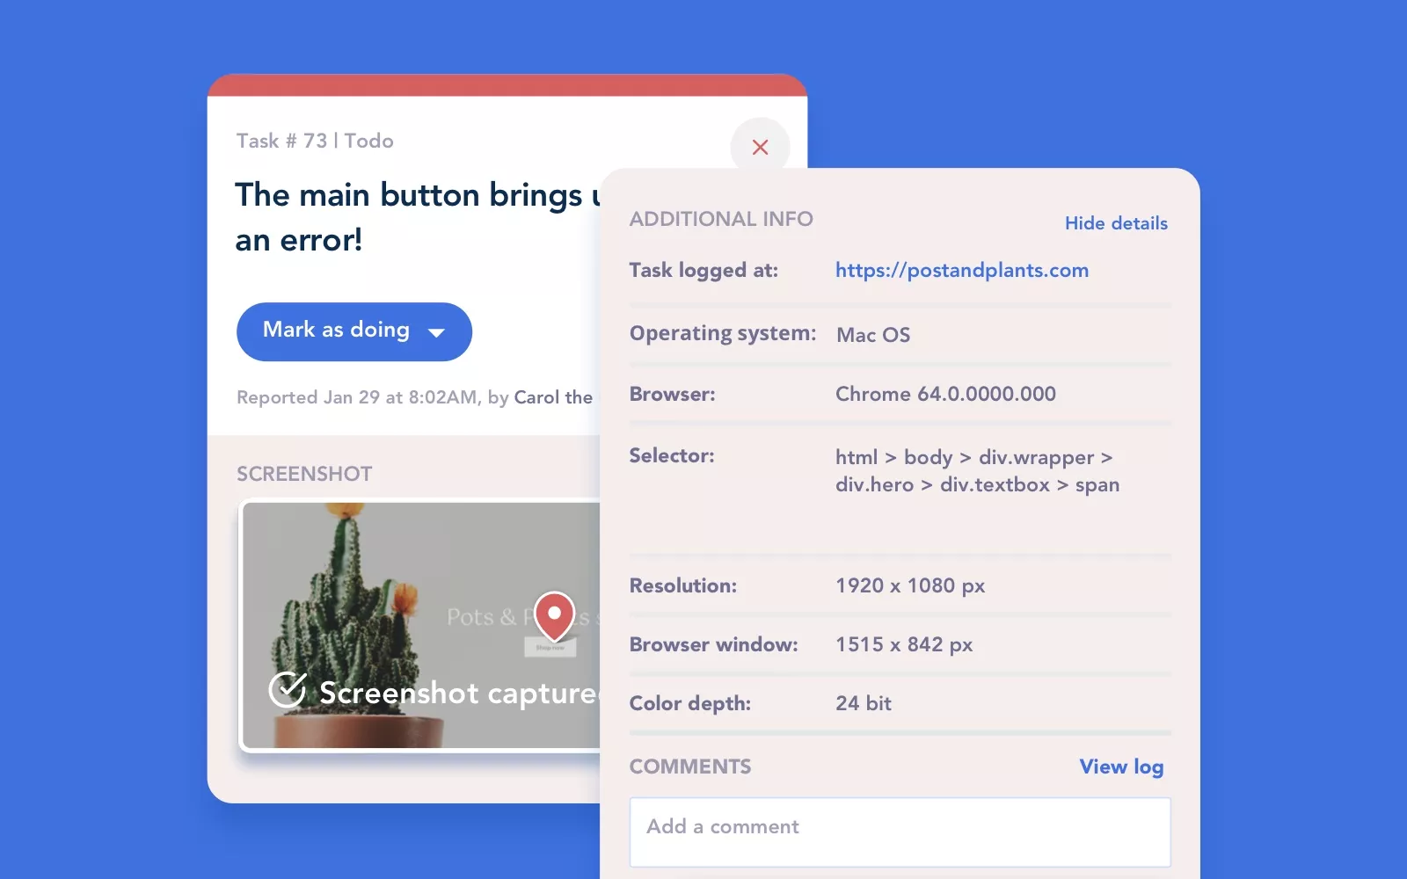Close the task card with the red X
Screen dimensions: 1407x879
pyautogui.click(x=760, y=147)
